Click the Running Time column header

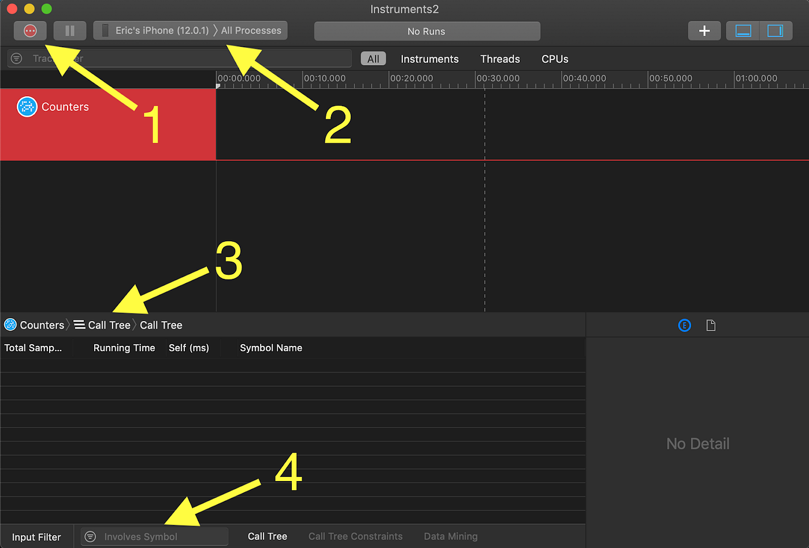click(x=124, y=348)
